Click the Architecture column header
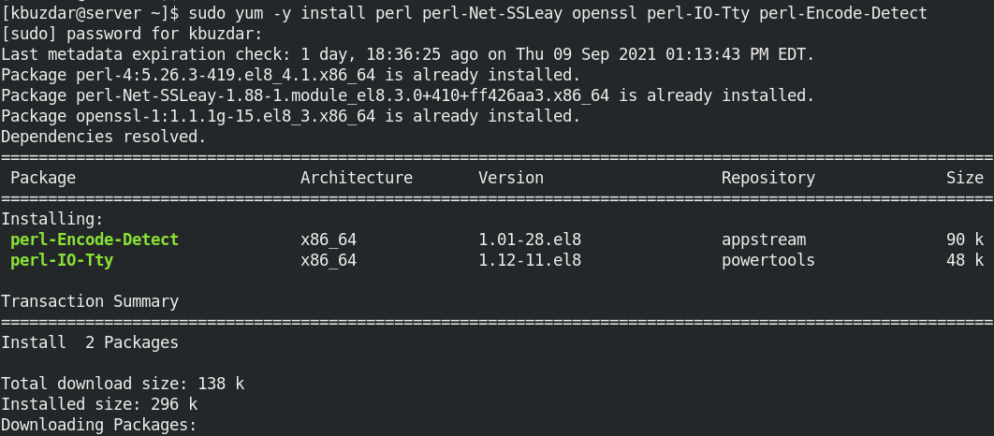The height and width of the screenshot is (436, 994). [356, 178]
